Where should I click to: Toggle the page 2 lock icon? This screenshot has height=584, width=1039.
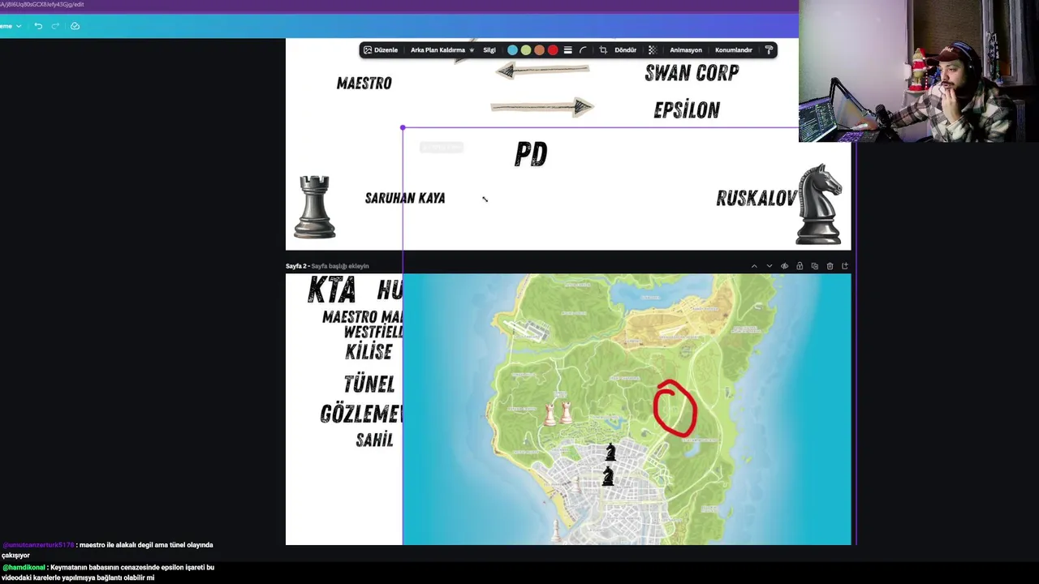point(800,266)
